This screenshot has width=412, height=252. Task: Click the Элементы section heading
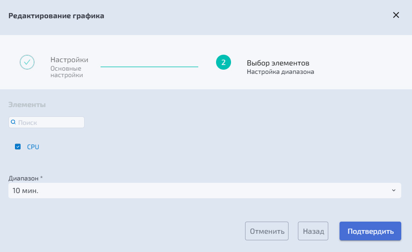pyautogui.click(x=27, y=105)
